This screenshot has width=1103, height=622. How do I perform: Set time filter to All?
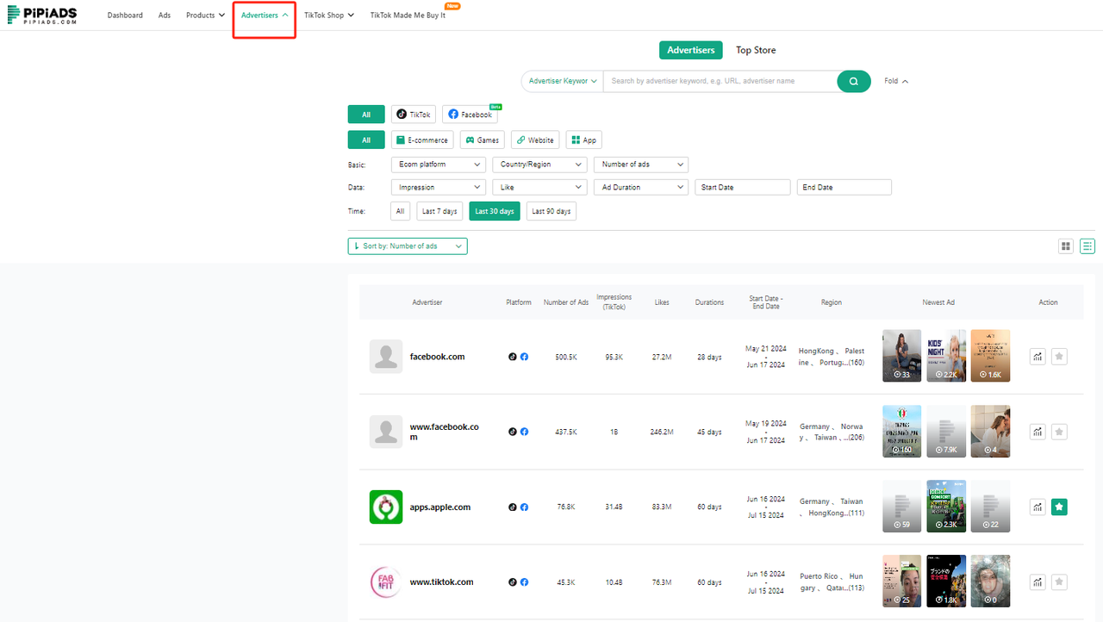(400, 211)
